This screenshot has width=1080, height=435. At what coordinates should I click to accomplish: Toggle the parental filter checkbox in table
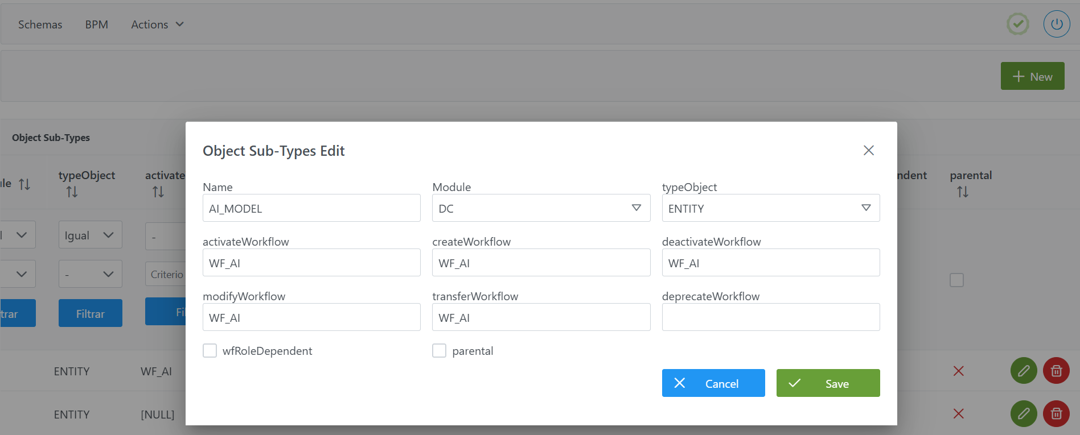(956, 280)
